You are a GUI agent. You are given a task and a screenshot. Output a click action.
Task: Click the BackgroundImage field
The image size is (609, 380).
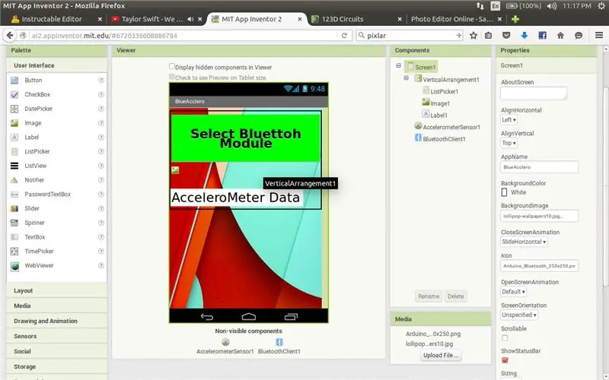(x=539, y=216)
